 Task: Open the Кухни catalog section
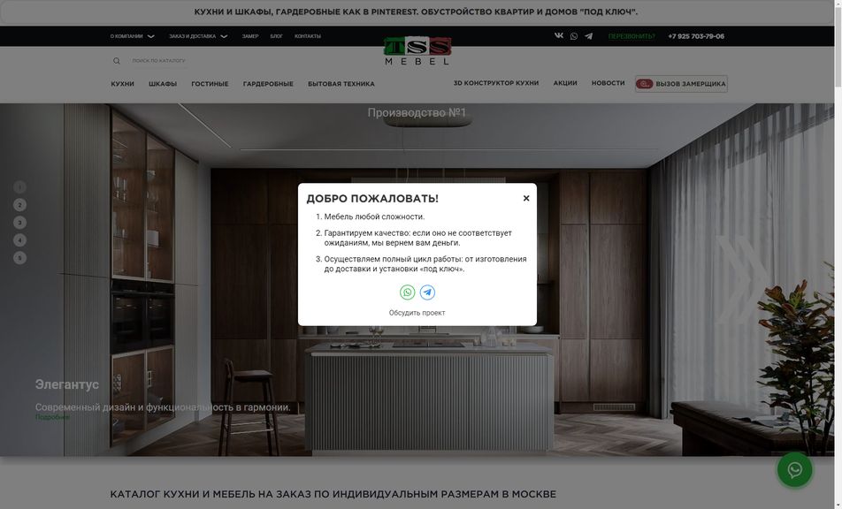point(122,84)
